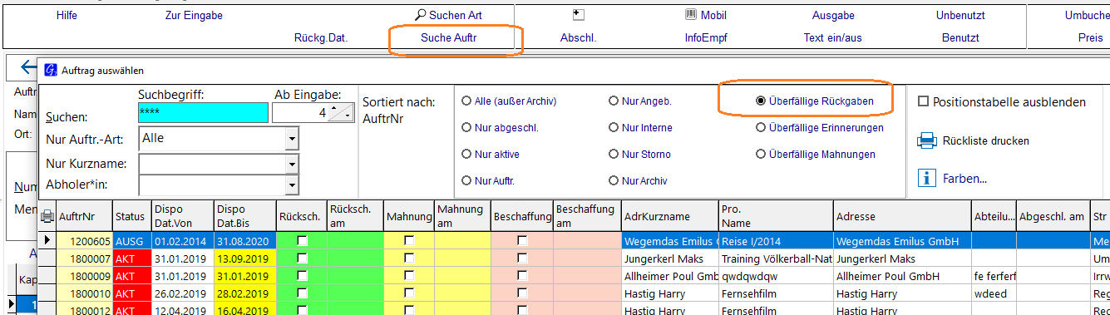Click the Ab Eingabe number field
The width and height of the screenshot is (1110, 315).
pyautogui.click(x=300, y=112)
